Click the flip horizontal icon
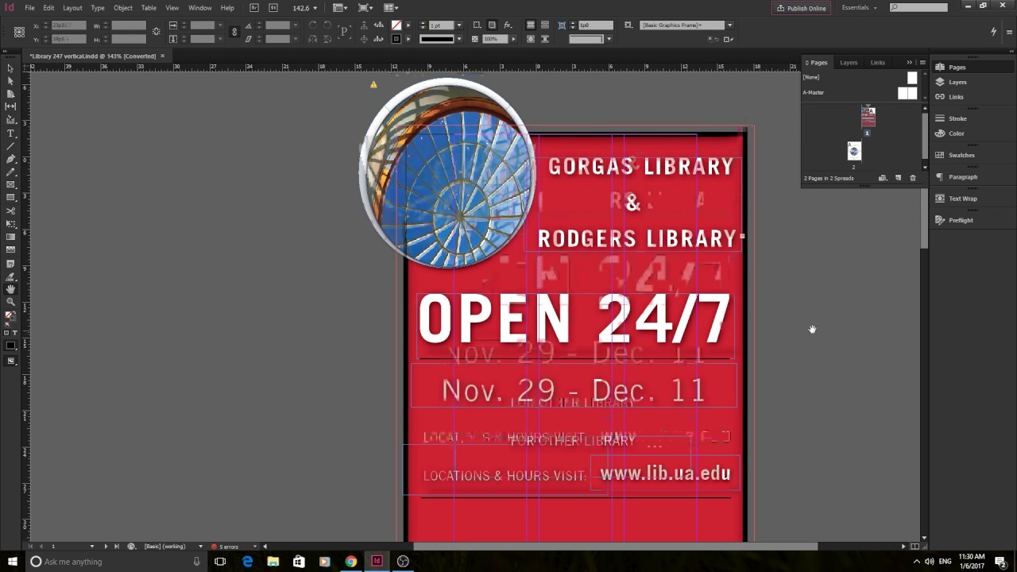 312,39
